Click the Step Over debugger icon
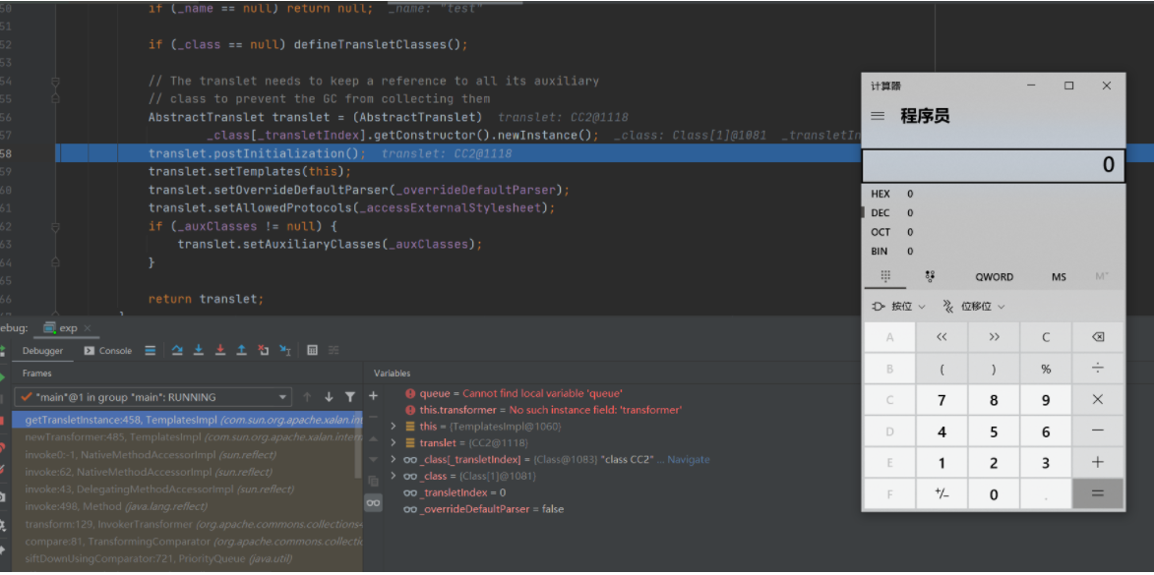Viewport: 1154px width, 575px height. coord(177,351)
